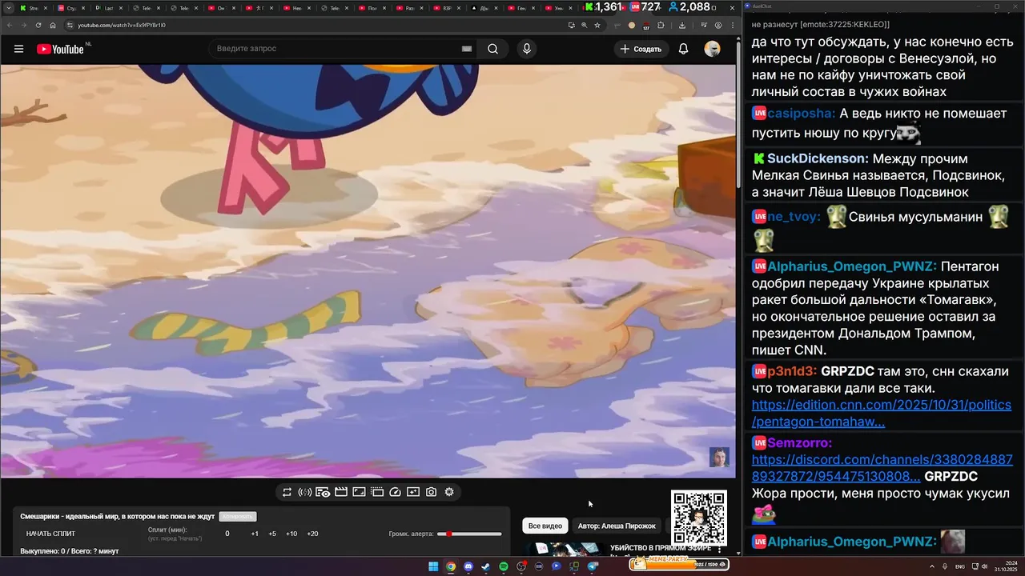This screenshot has width=1025, height=576.
Task: Click the sparkle video filters icon
Action: tap(413, 492)
